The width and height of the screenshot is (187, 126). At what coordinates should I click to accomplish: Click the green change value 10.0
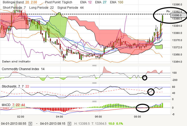(111, 124)
